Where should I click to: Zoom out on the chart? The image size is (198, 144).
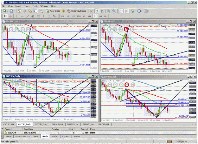(x=114, y=11)
